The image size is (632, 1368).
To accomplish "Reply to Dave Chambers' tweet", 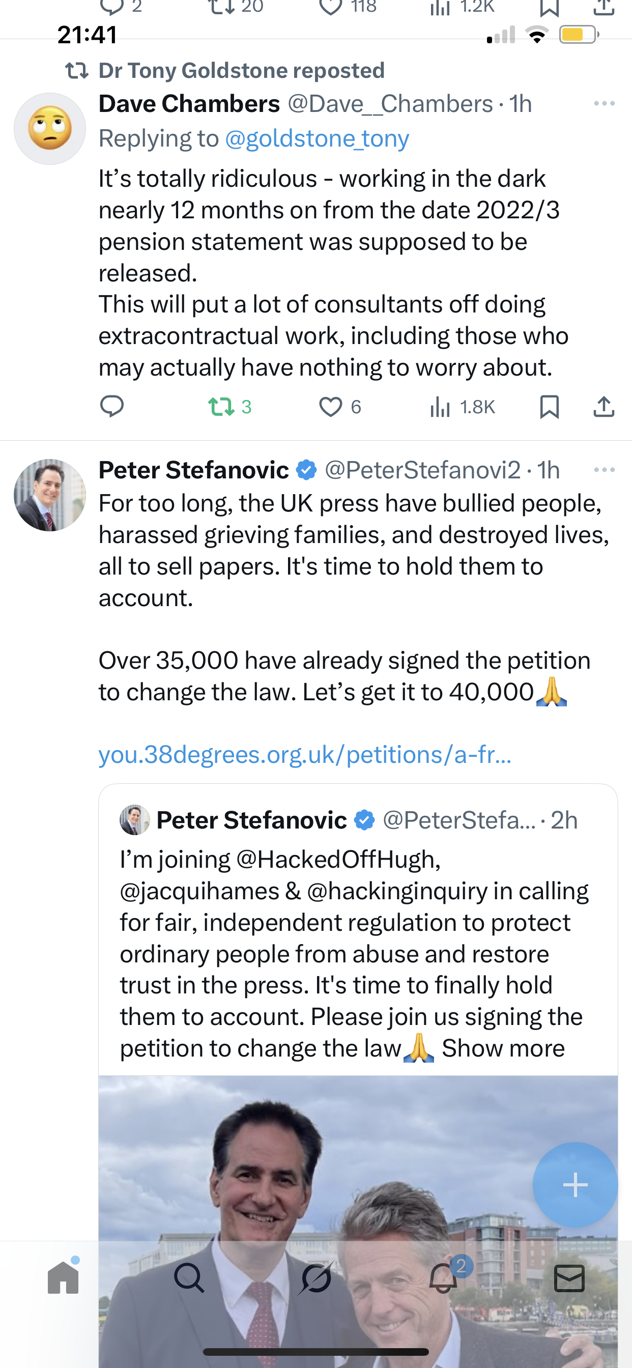I will click(112, 407).
